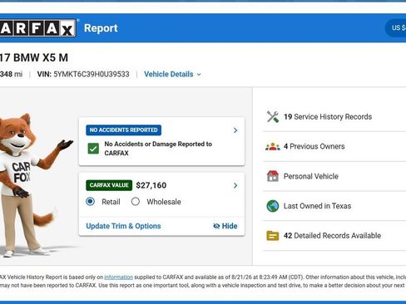The height and width of the screenshot is (304, 406).
Task: Click the detailed records folder icon
Action: [x=273, y=236]
